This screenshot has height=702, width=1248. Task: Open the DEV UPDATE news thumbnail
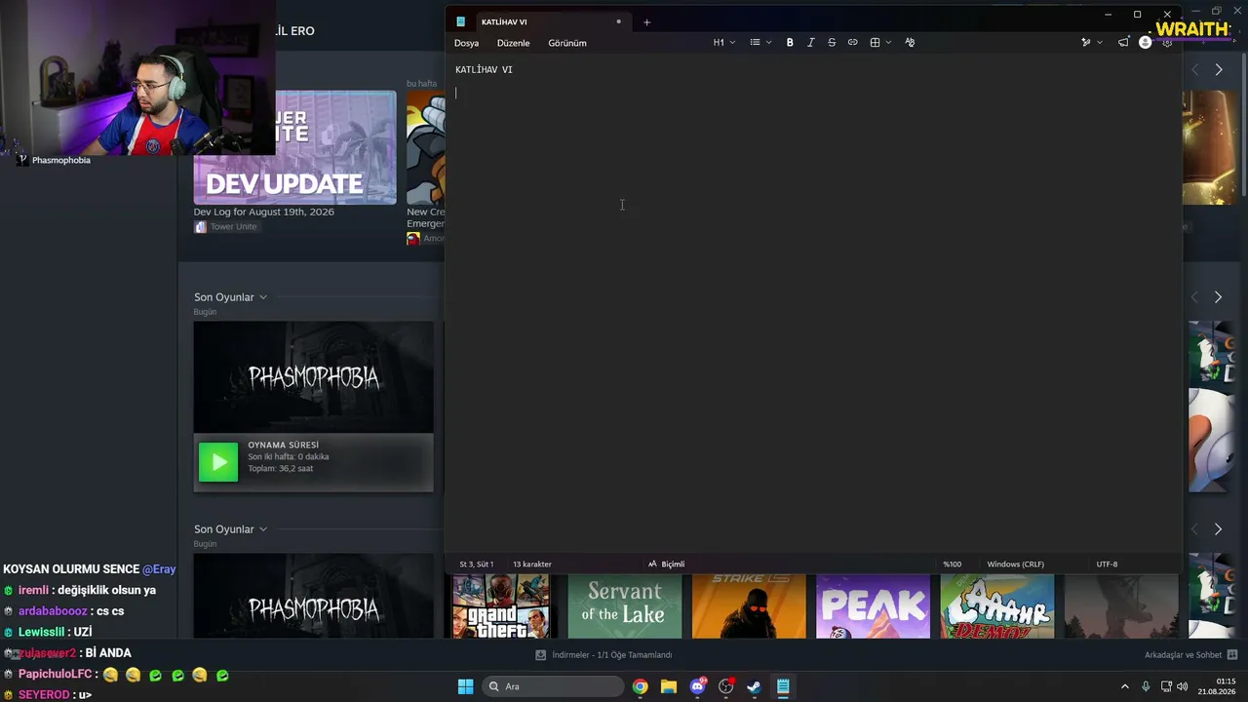[294, 147]
